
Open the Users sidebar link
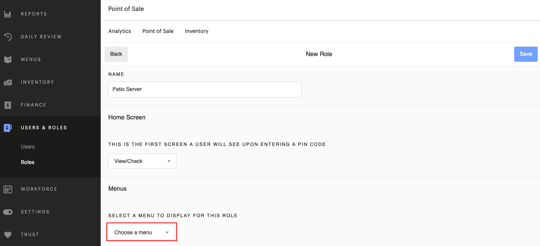click(28, 147)
